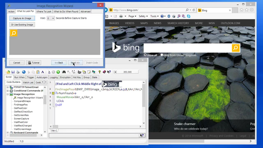
Task: Click the Save floppy disk icon
Action: click(13, 72)
